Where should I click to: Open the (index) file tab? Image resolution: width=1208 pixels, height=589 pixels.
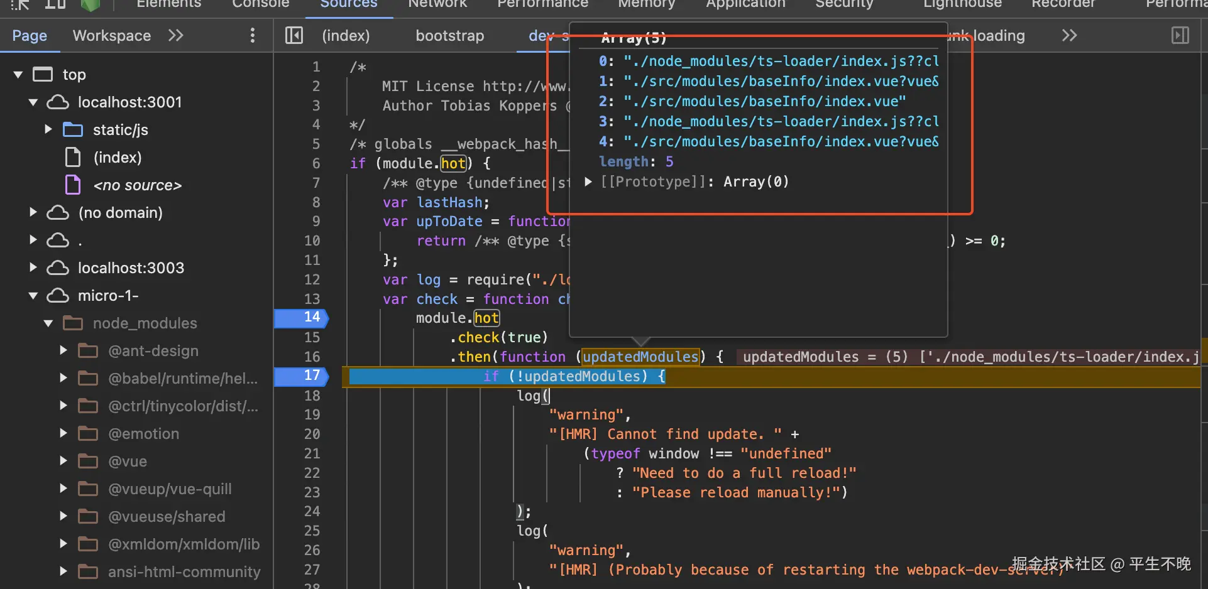tap(346, 36)
